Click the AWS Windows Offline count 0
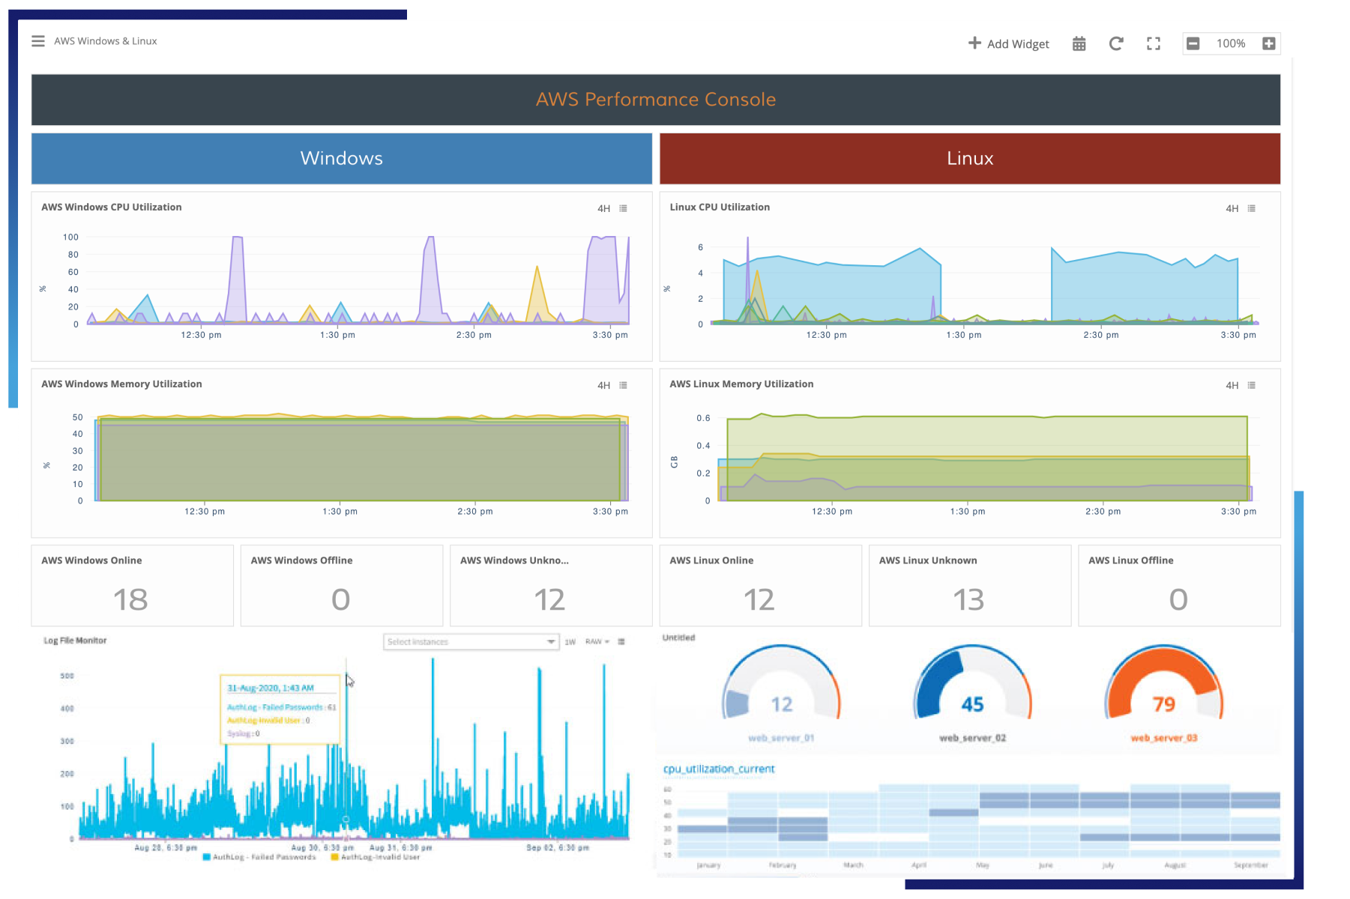 pos(340,599)
